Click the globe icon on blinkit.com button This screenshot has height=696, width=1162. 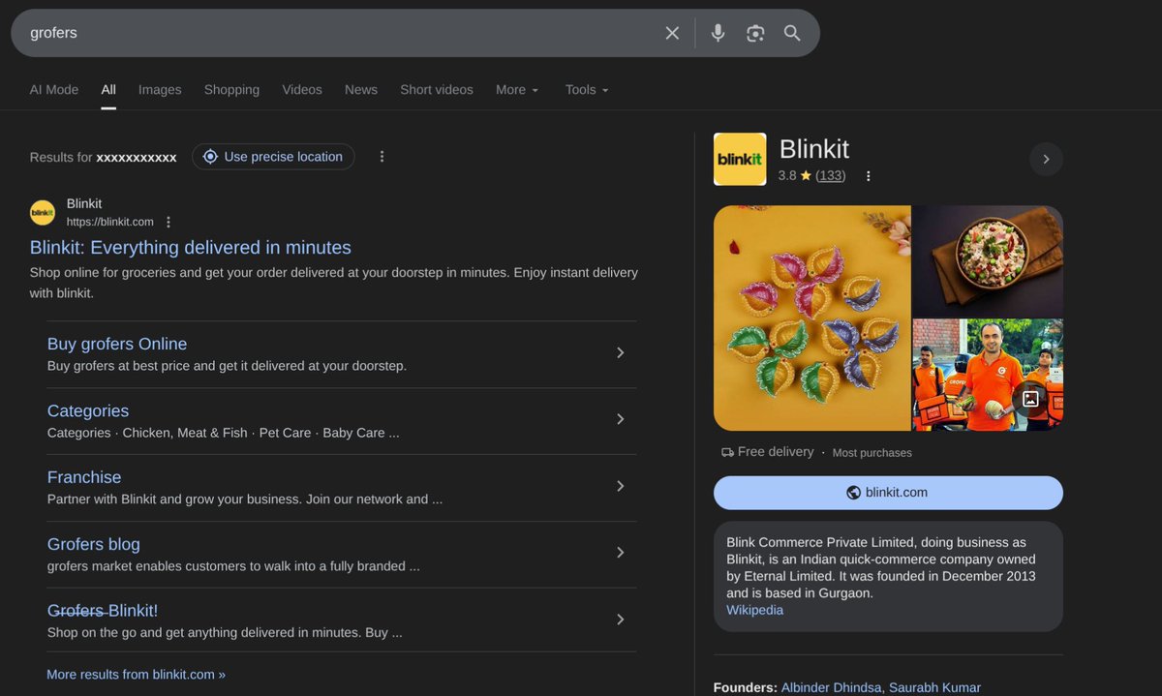(x=853, y=493)
